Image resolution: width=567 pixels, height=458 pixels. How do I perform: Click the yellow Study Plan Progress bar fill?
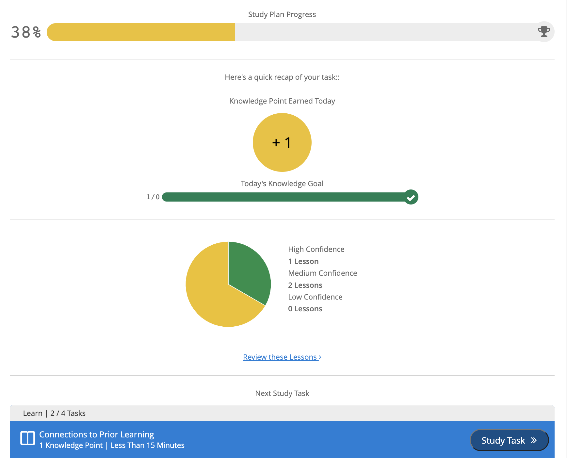click(x=141, y=32)
